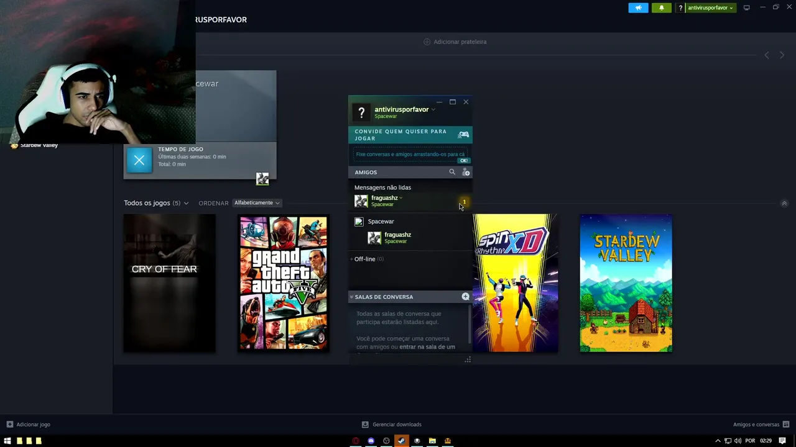Open the Grand Theft Auto V cover

[x=284, y=283]
